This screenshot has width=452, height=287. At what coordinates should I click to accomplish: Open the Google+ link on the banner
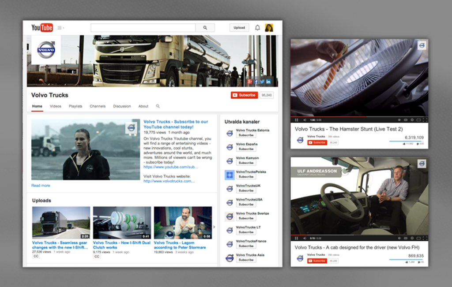pos(250,82)
